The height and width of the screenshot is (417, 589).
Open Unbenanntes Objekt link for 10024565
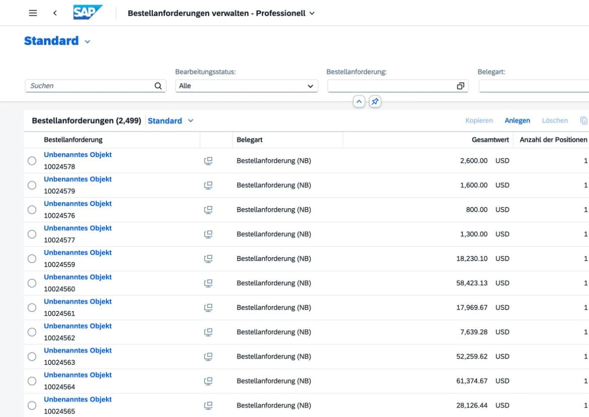78,399
